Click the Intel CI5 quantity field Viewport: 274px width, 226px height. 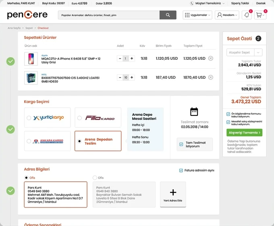tap(126, 77)
